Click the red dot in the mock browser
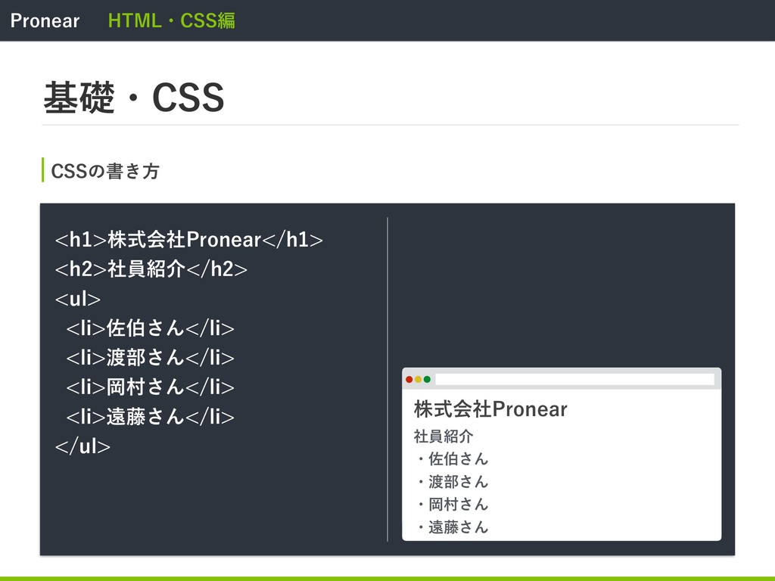 409,379
